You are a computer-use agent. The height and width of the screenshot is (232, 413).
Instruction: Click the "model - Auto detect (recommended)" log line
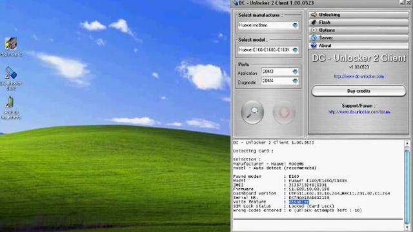tap(275, 168)
